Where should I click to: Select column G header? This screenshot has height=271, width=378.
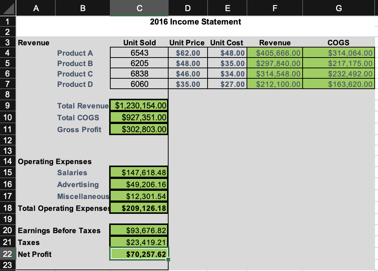(339, 8)
